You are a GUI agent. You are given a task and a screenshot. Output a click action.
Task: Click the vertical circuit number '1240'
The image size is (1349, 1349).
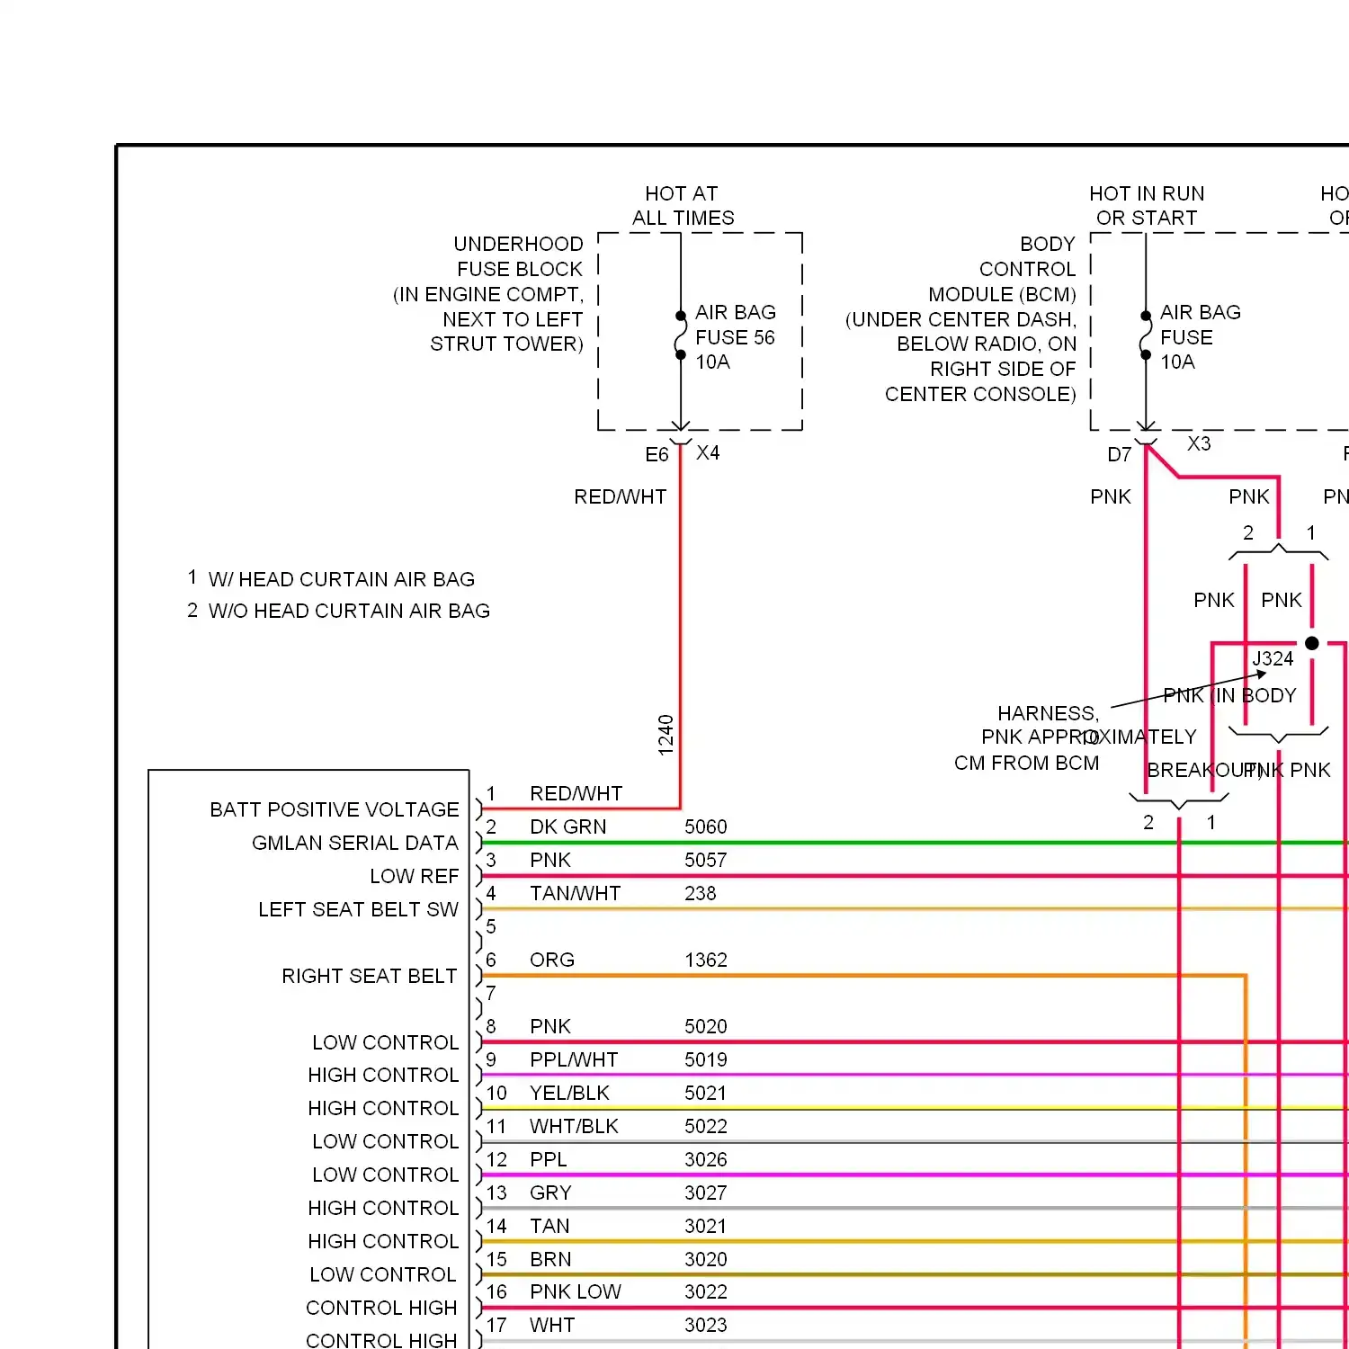click(666, 735)
